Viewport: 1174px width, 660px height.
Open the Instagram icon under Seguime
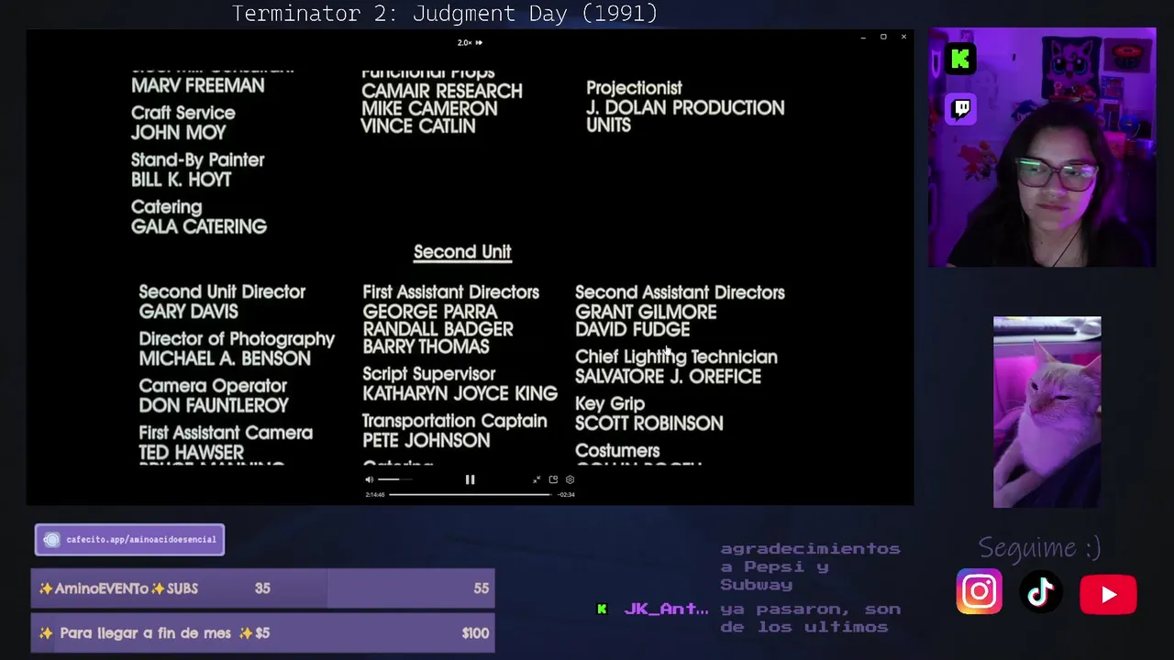[x=980, y=592]
